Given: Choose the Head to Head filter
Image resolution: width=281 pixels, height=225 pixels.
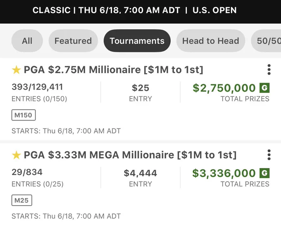Looking at the screenshot, I should (x=211, y=41).
